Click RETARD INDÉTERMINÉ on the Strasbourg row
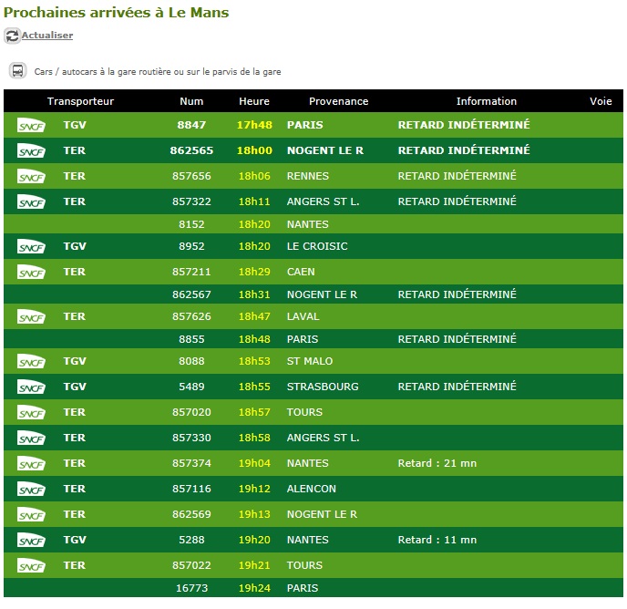 tap(457, 387)
